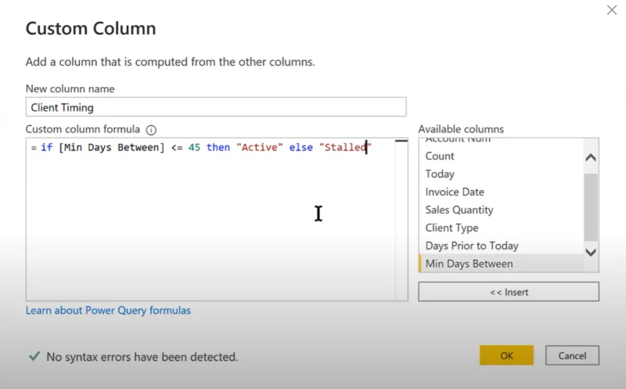
Task: Click the green syntax check mark icon
Action: tap(34, 356)
